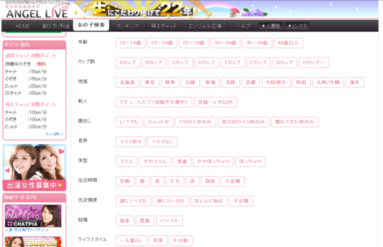Select the マイクあり audio filter

coord(130,142)
